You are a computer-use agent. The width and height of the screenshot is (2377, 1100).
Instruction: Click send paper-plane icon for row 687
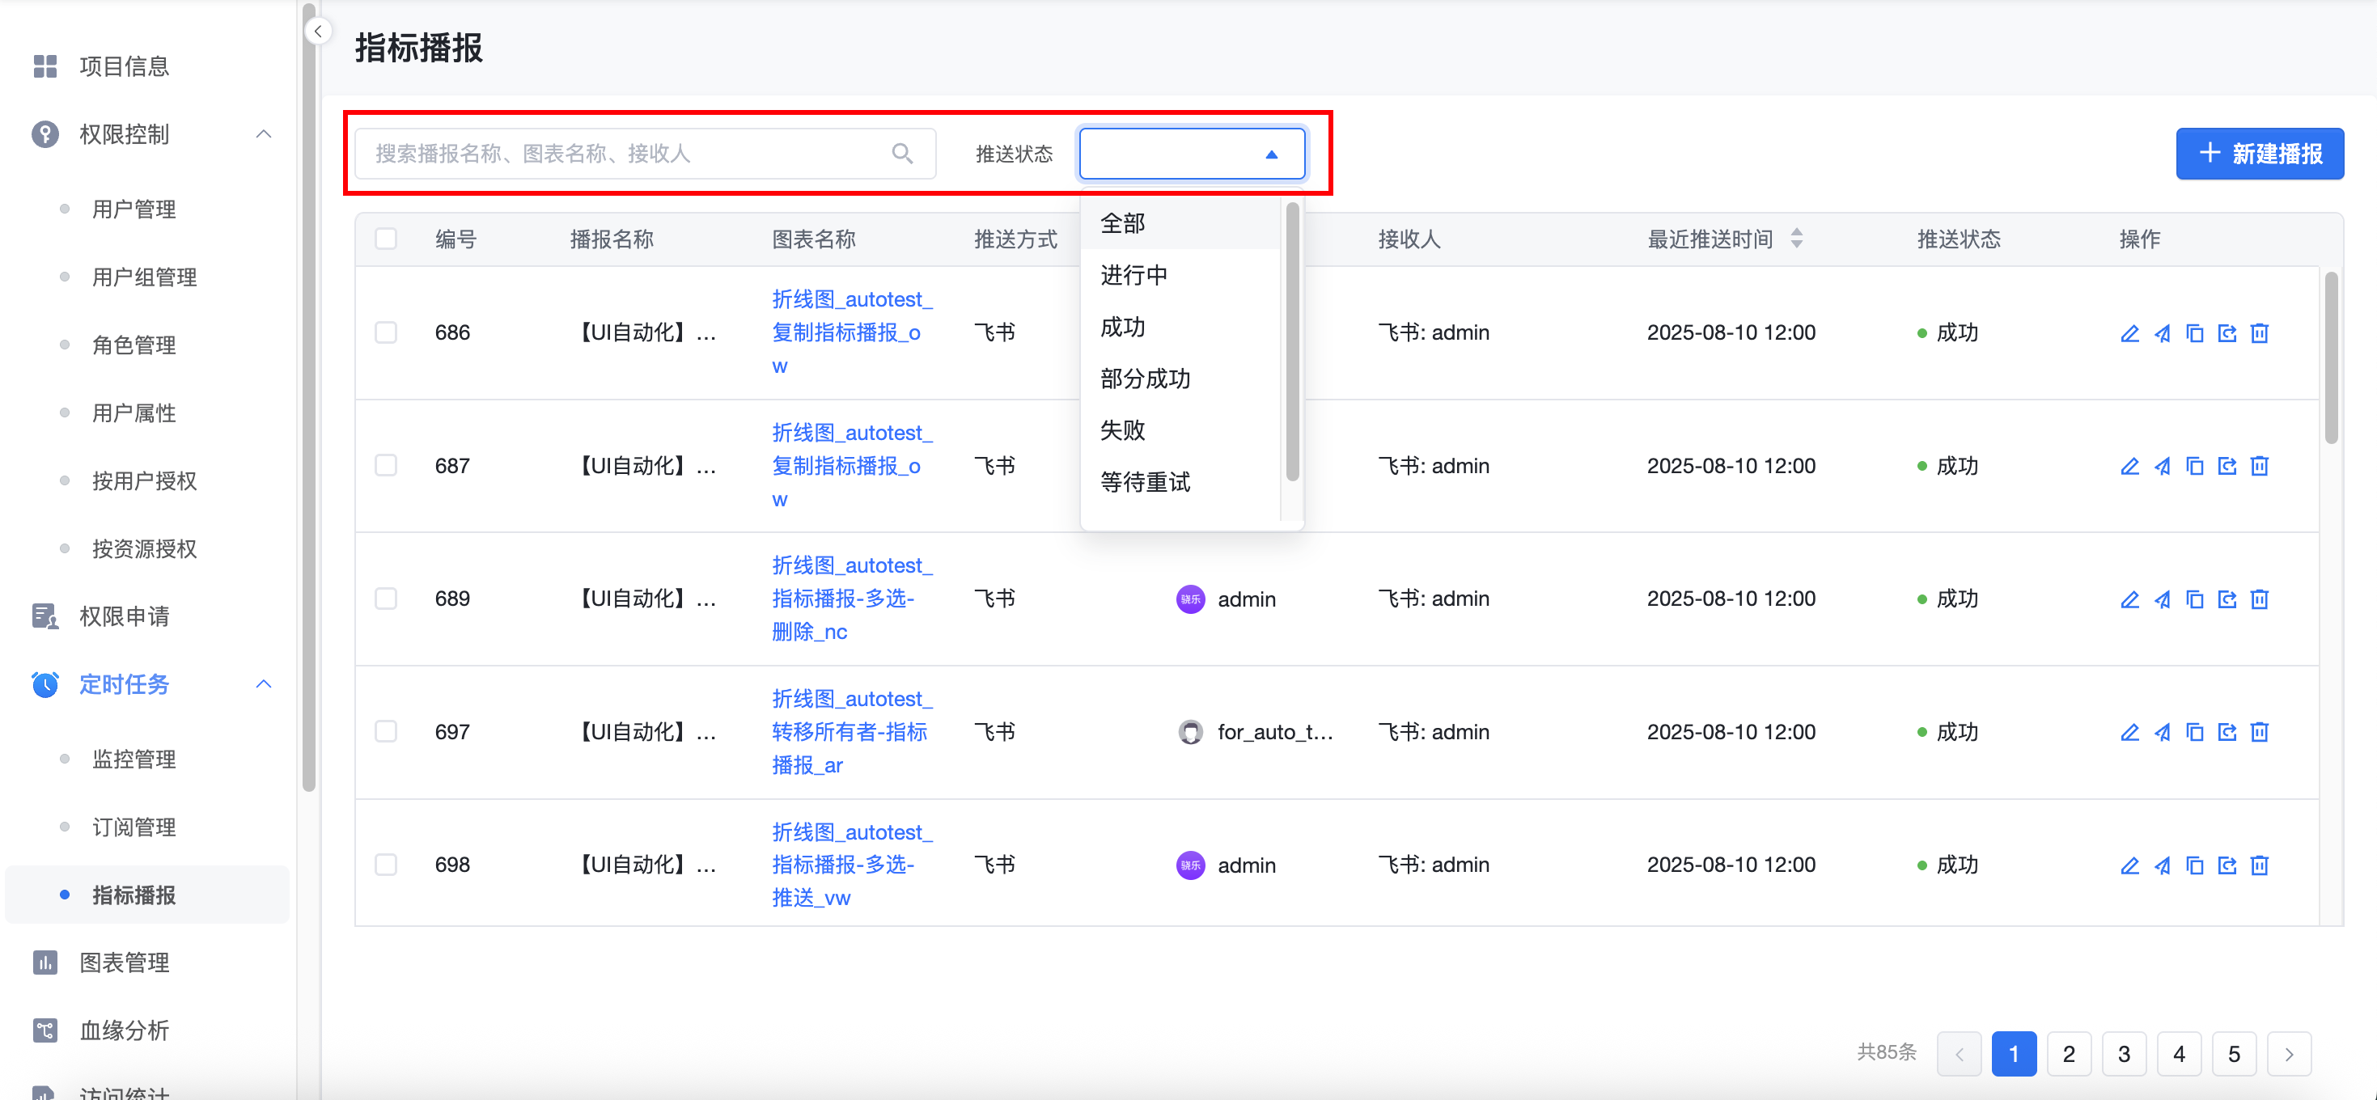(2161, 466)
